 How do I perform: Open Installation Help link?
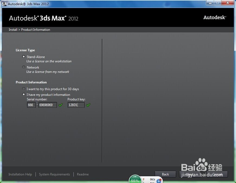20,174
